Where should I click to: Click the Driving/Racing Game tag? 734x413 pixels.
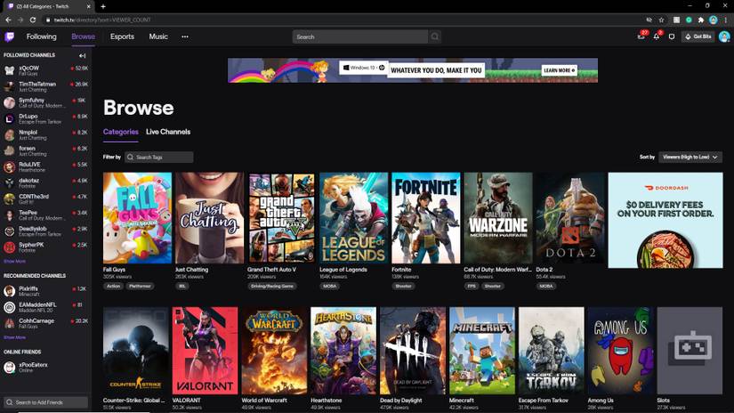pyautogui.click(x=272, y=286)
